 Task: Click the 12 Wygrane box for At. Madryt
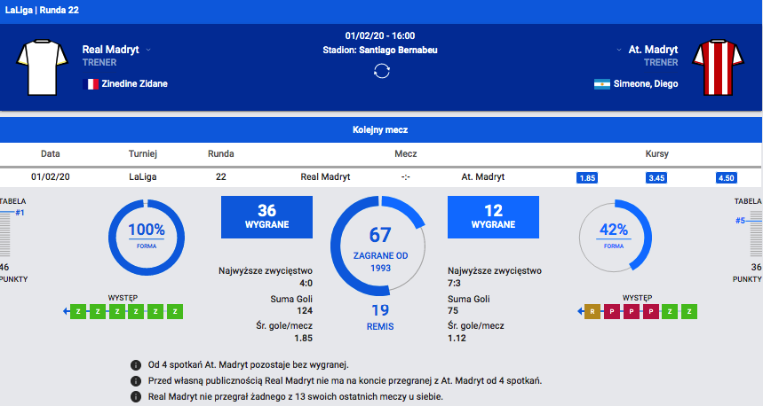coord(494,217)
